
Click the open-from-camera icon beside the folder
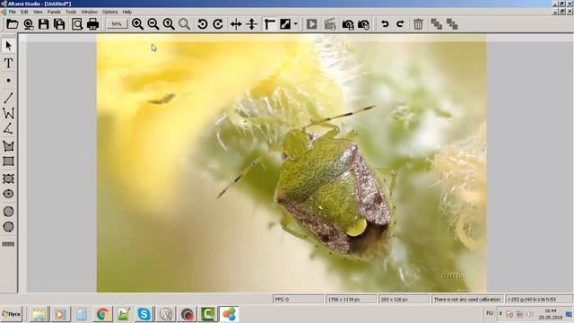tap(28, 24)
